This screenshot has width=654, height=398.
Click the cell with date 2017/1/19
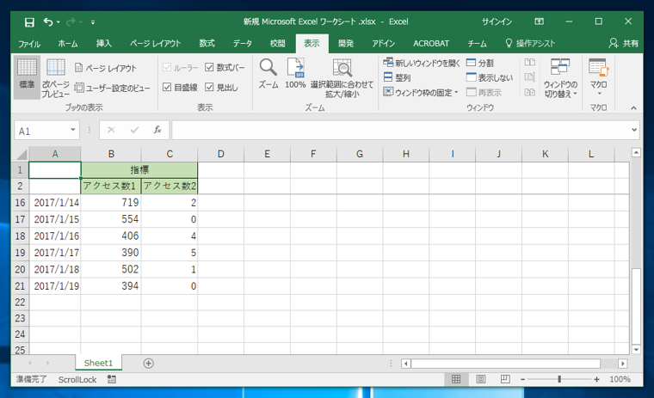[x=54, y=286]
